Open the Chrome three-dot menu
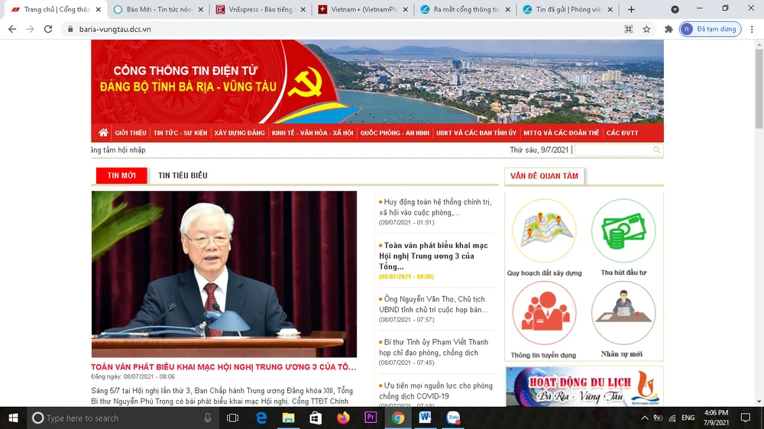764x429 pixels. [x=753, y=29]
